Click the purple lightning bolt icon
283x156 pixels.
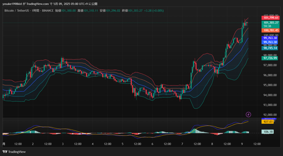pyautogui.click(x=248, y=114)
